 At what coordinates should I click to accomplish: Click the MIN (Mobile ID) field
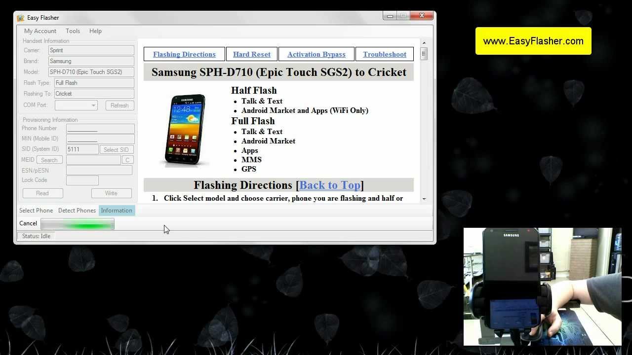click(100, 139)
